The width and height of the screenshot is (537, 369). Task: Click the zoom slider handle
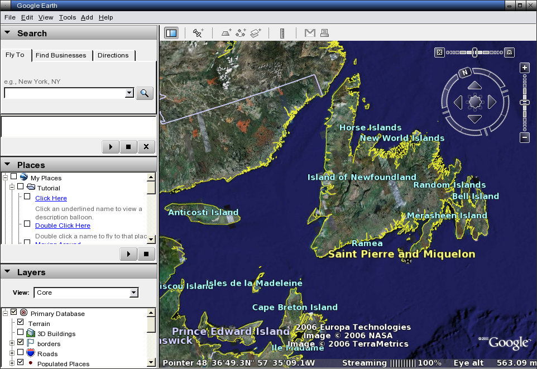click(x=525, y=103)
